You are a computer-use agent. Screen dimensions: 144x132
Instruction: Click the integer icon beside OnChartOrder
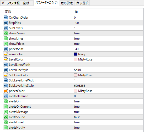click(x=6, y=18)
